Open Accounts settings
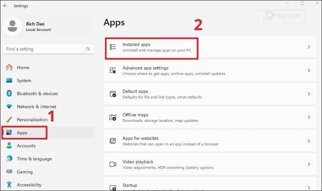 [x=26, y=146]
